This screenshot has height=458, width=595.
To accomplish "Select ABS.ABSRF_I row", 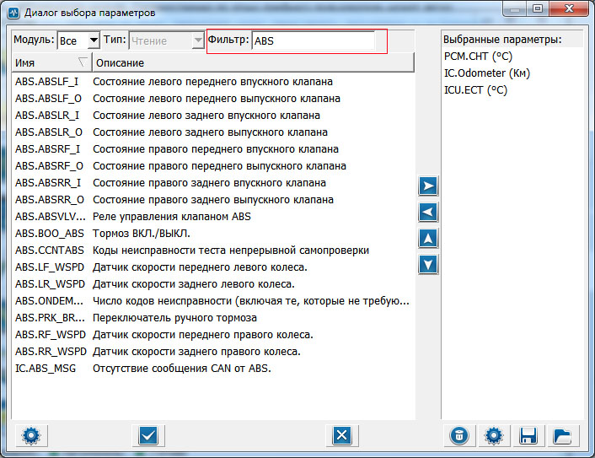I will 212,148.
